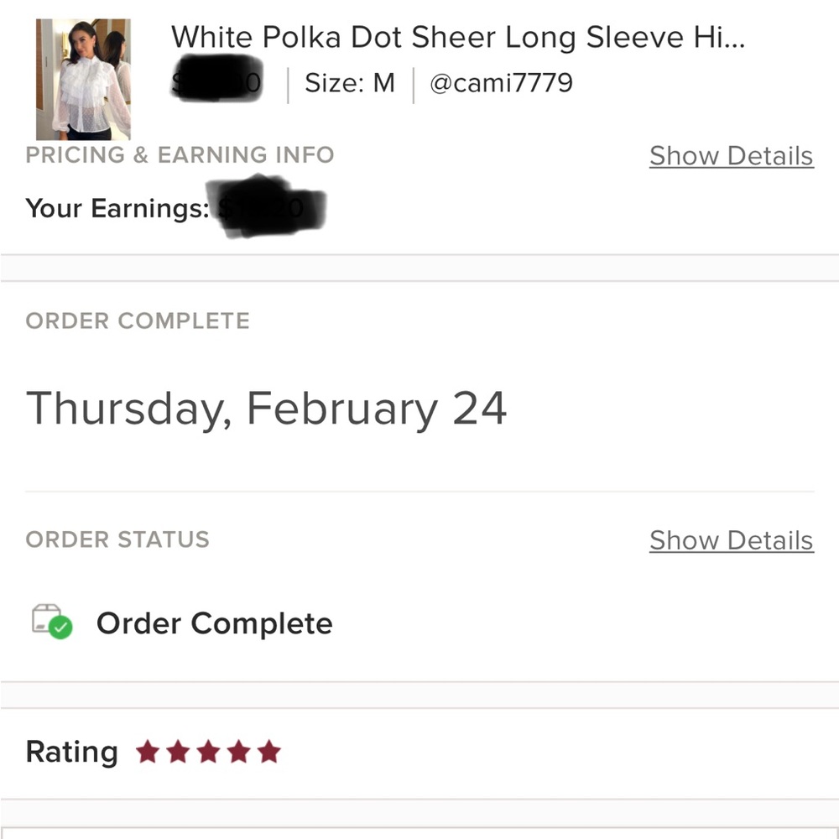The image size is (839, 839).
Task: Open the white polka dot blouse thumbnail
Action: [x=83, y=79]
